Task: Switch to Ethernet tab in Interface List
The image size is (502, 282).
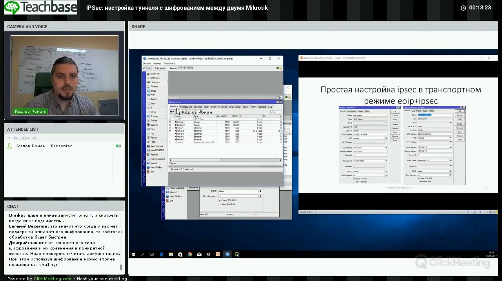Action: point(198,107)
